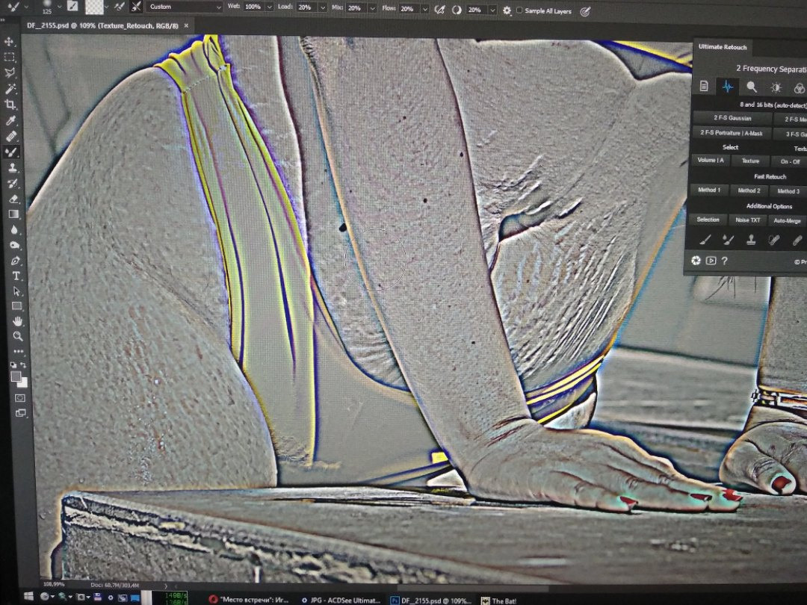Run Fast Retouch Method 1

[708, 190]
